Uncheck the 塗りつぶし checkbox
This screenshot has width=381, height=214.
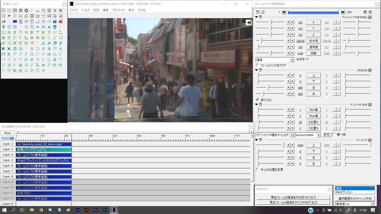click(258, 99)
